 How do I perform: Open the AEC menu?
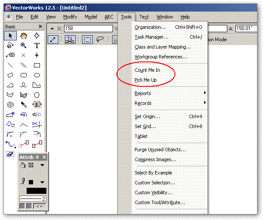click(109, 17)
